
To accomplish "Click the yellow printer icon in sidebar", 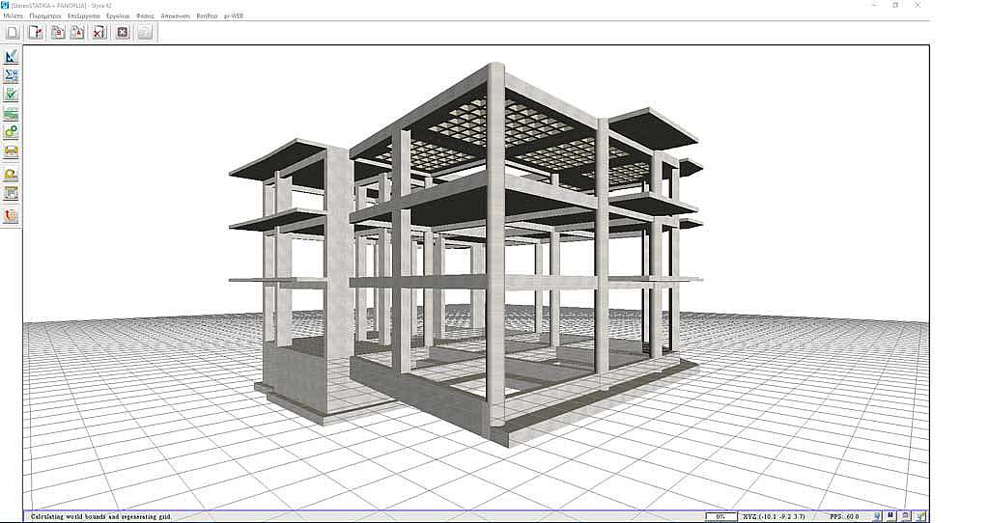I will point(11,151).
